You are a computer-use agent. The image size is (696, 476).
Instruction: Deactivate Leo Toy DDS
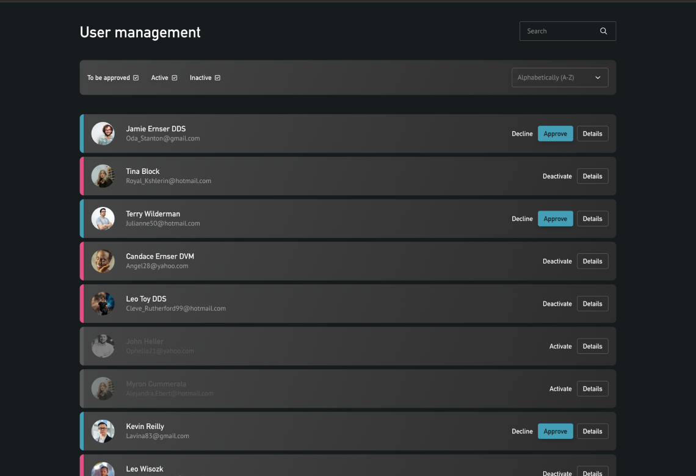557,304
